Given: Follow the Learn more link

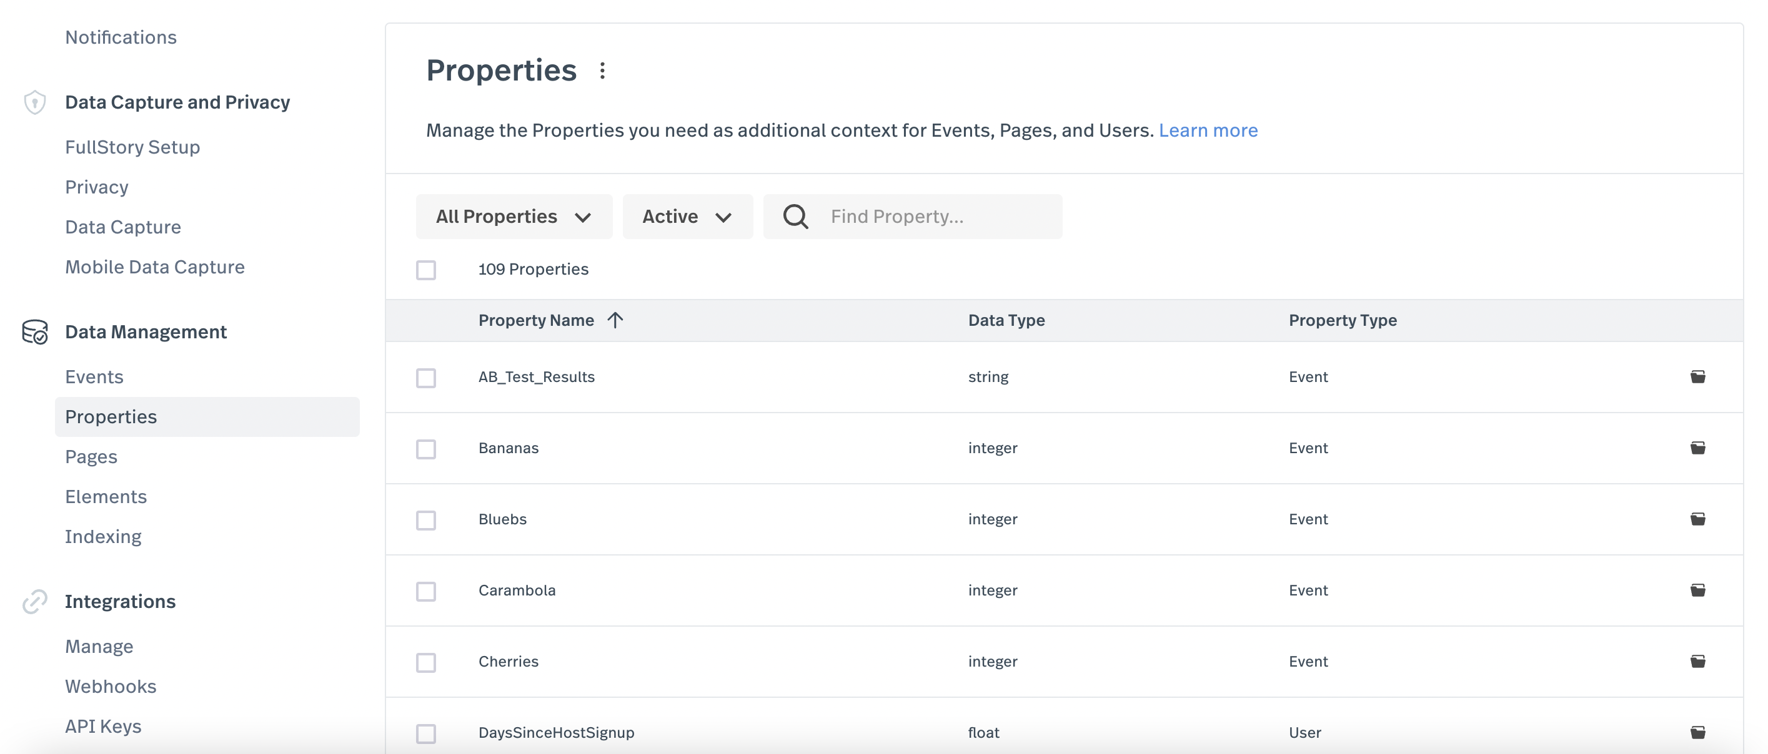Looking at the screenshot, I should (x=1208, y=130).
